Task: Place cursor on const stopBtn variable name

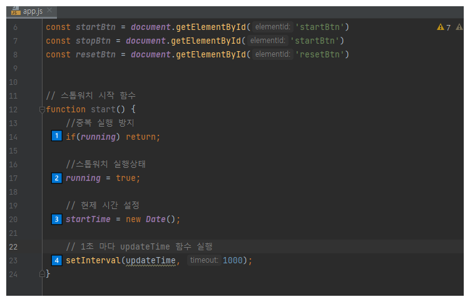Action: pyautogui.click(x=93, y=41)
